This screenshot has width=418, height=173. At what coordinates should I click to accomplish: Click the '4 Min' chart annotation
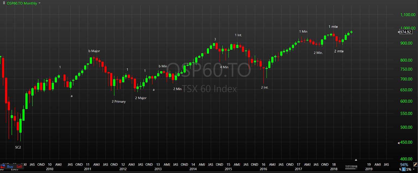(x=224, y=67)
